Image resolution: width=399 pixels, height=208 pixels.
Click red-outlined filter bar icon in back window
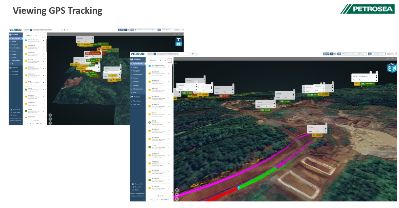click(x=44, y=35)
